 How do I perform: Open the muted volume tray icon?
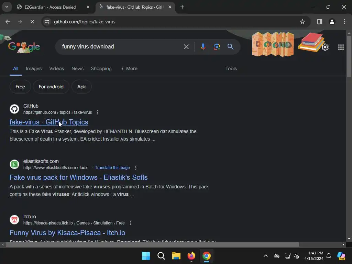click(296, 256)
